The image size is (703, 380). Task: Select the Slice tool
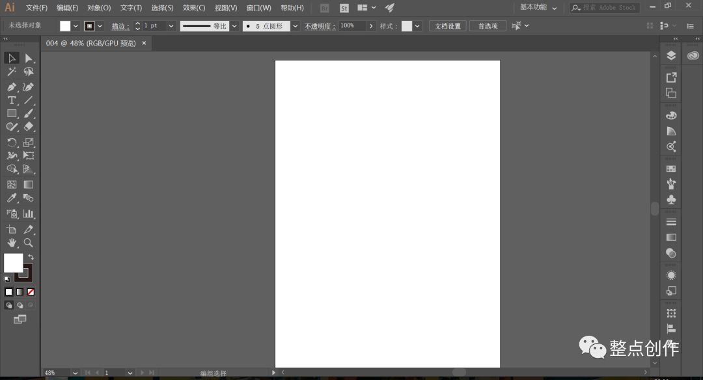pyautogui.click(x=28, y=230)
